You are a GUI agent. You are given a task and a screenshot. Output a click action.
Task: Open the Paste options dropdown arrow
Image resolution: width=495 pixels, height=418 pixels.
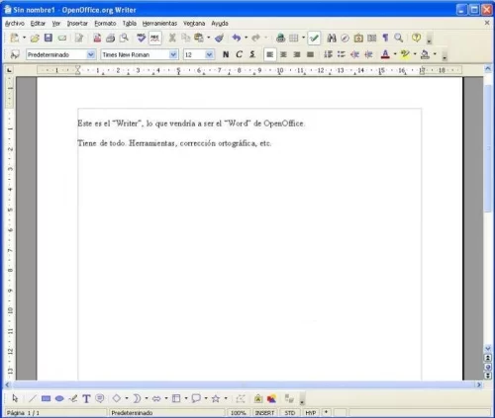tap(208, 38)
